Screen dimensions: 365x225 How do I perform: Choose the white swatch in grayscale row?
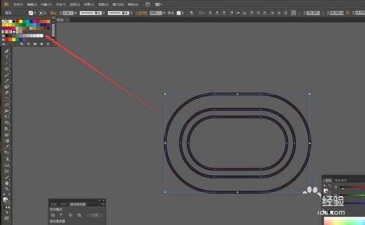[x=41, y=36]
